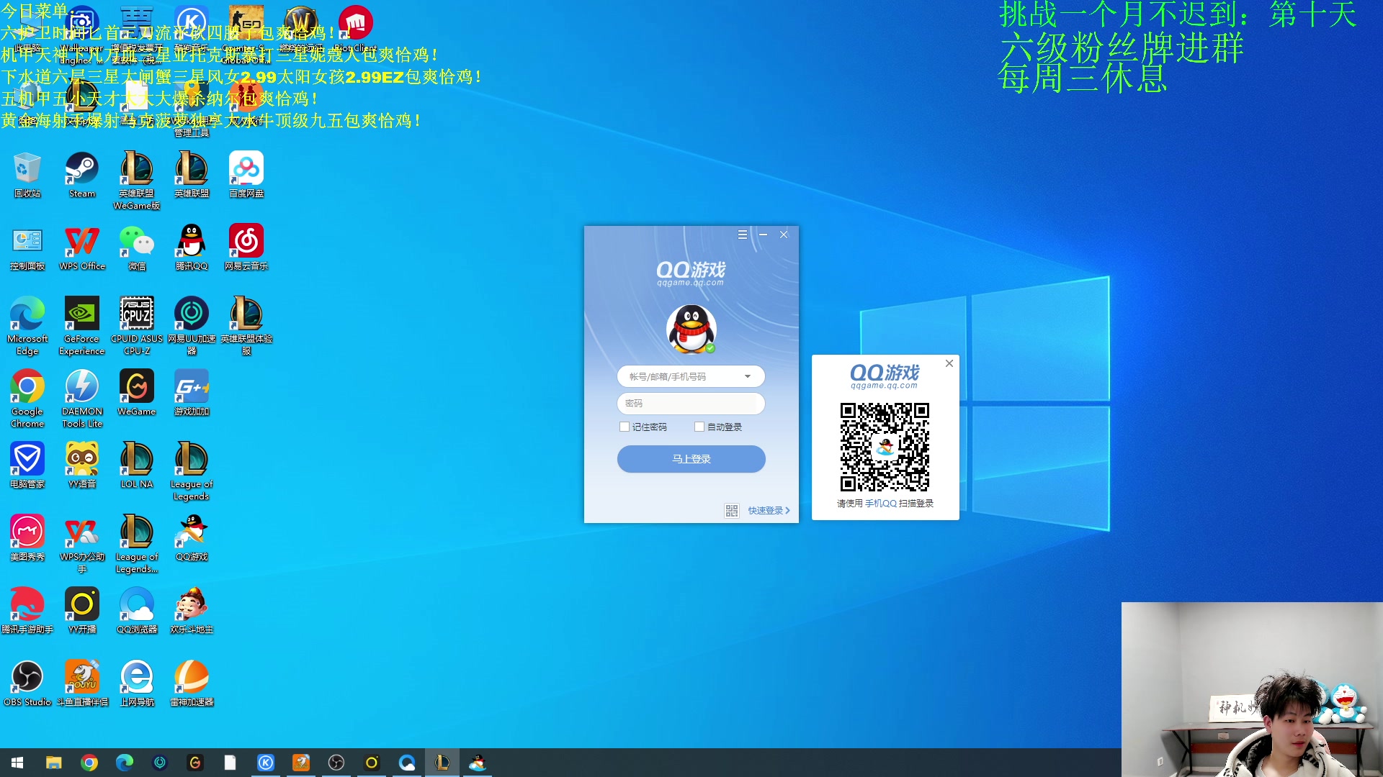The width and height of the screenshot is (1383, 777).
Task: Open the QQ游戏 window menu button
Action: pyautogui.click(x=742, y=235)
